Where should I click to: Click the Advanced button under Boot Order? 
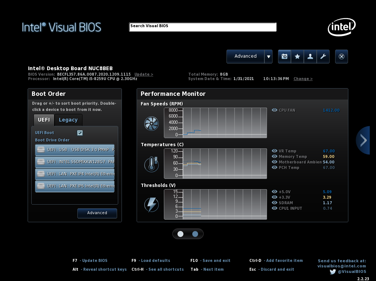[97, 213]
